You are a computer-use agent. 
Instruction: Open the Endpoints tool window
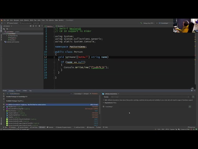click(91, 127)
